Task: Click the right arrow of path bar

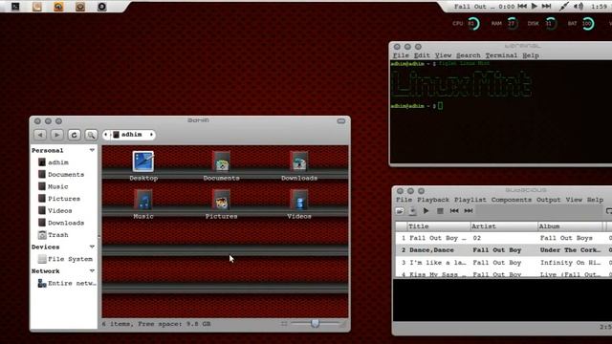Action: pos(151,135)
